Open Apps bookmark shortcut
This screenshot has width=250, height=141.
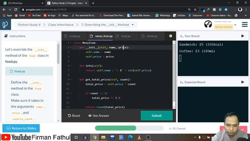click(7, 15)
